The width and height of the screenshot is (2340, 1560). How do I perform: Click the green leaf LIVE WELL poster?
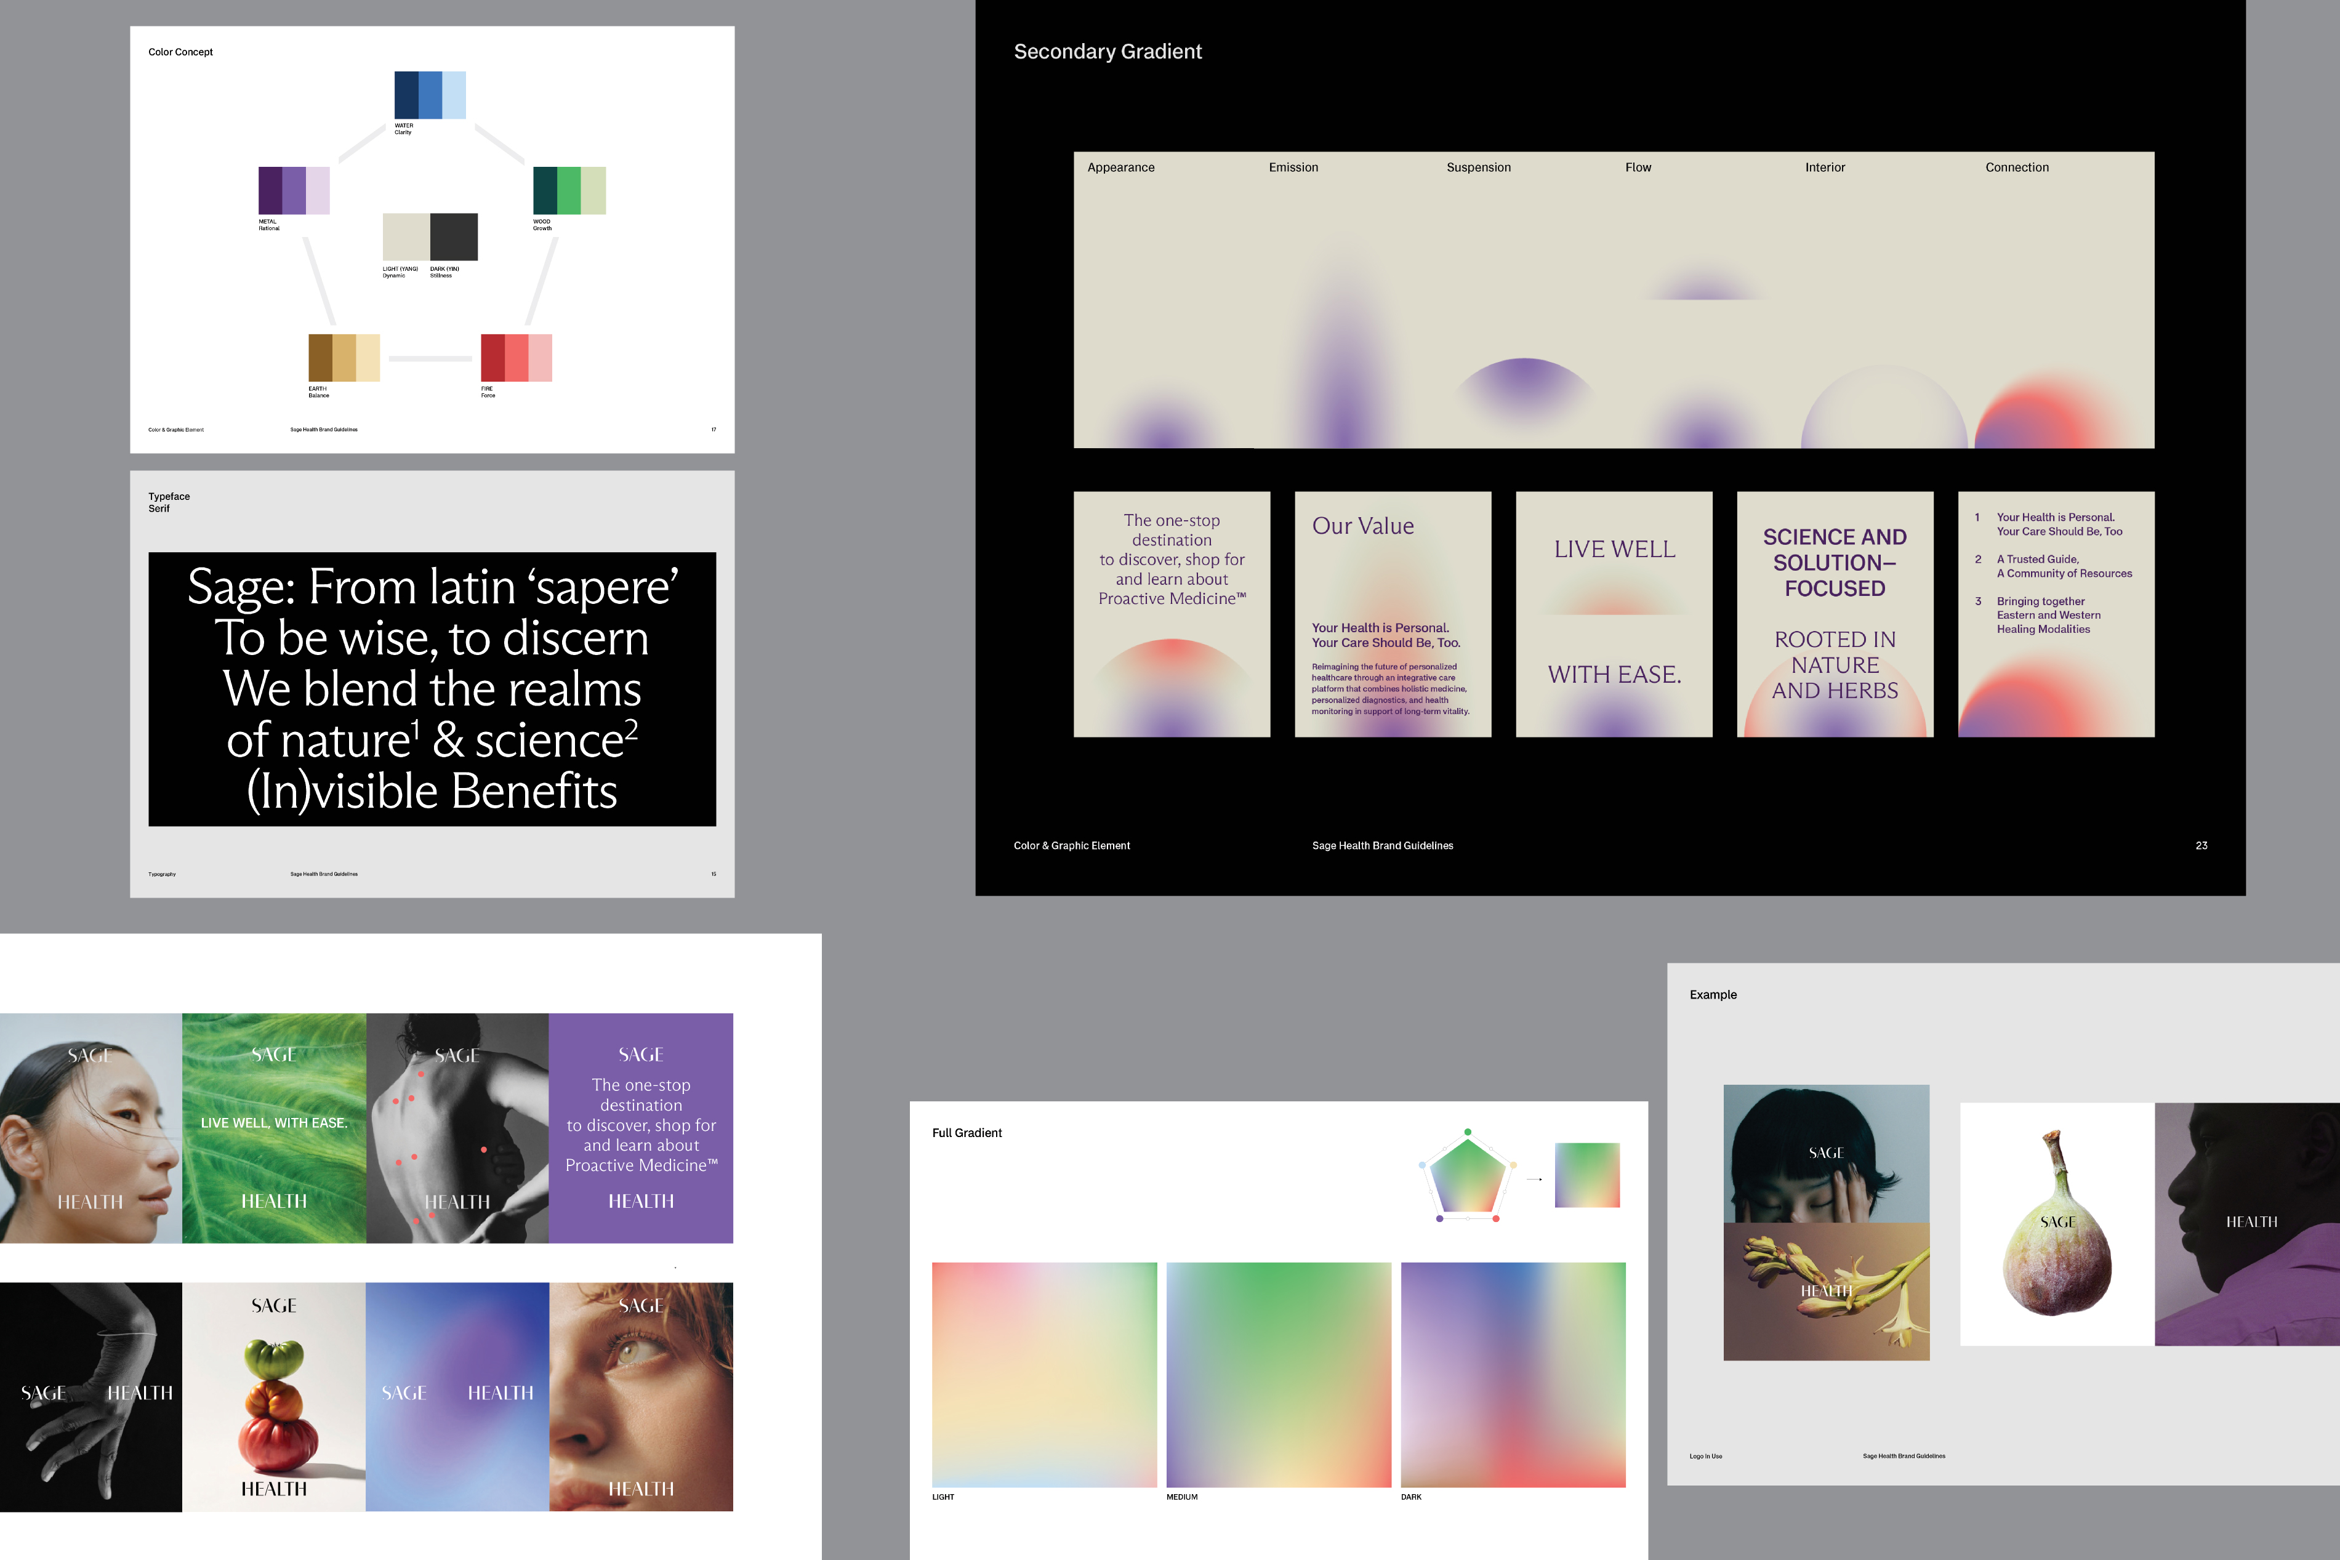coord(273,1127)
